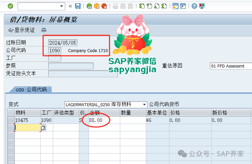Click the hat icon beside 显示凭证
Viewport: 252px width, 164px height.
coord(44,30)
